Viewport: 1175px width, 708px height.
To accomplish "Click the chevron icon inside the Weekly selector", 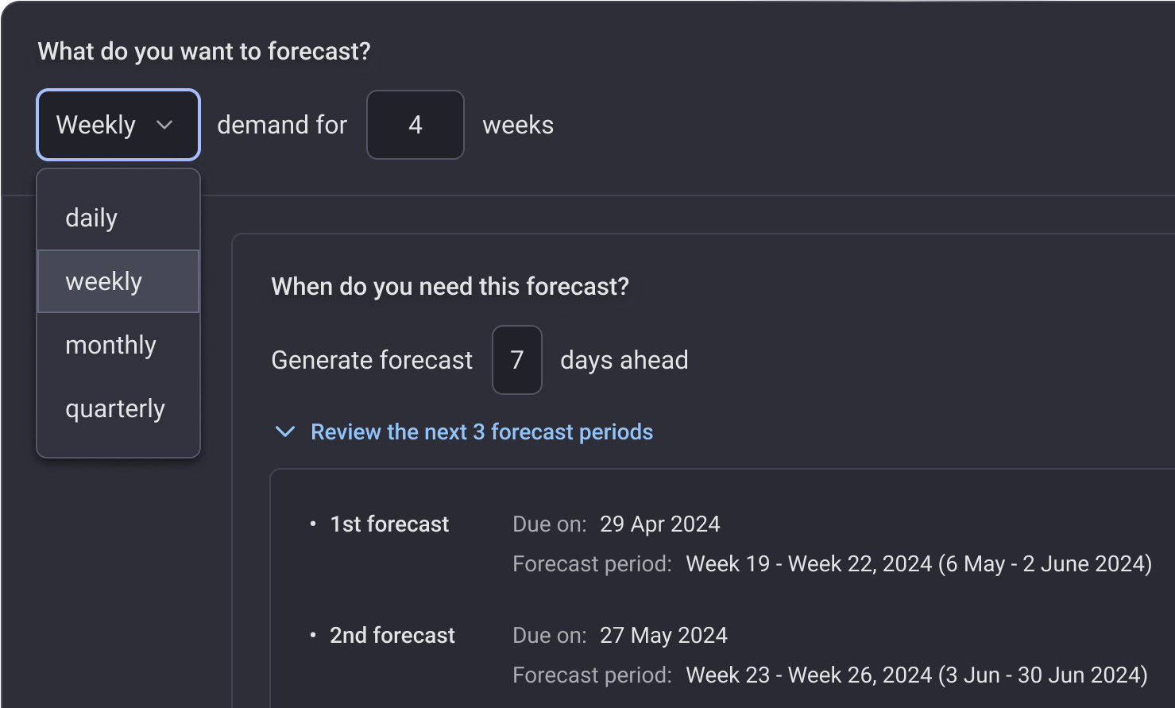I will (167, 125).
